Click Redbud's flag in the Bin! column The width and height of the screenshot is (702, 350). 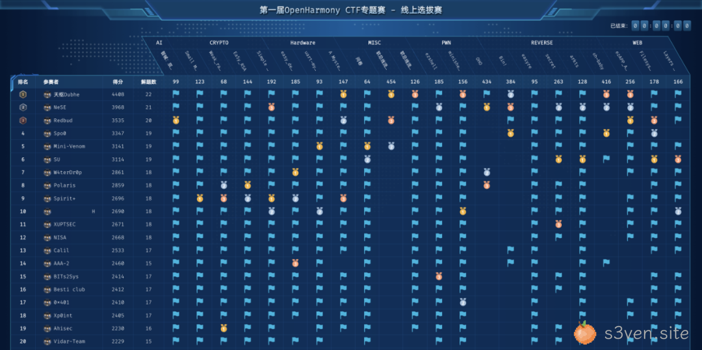click(x=510, y=120)
